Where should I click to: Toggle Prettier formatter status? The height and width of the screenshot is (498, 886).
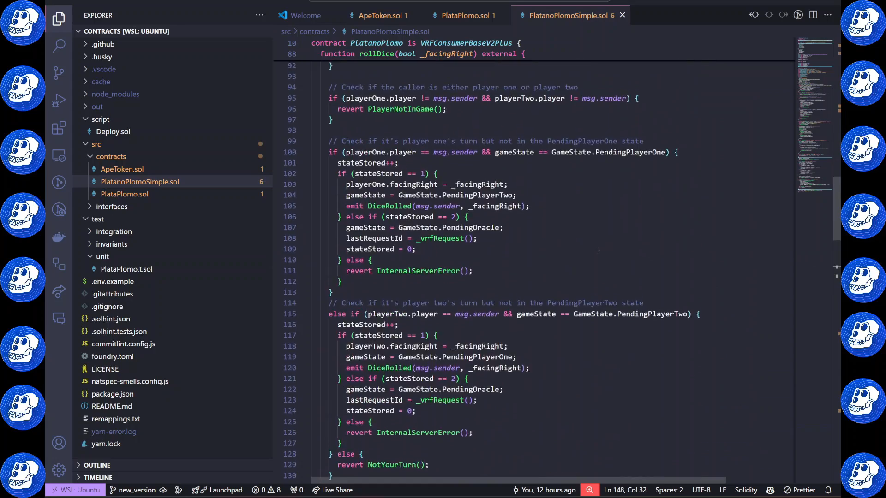[799, 490]
